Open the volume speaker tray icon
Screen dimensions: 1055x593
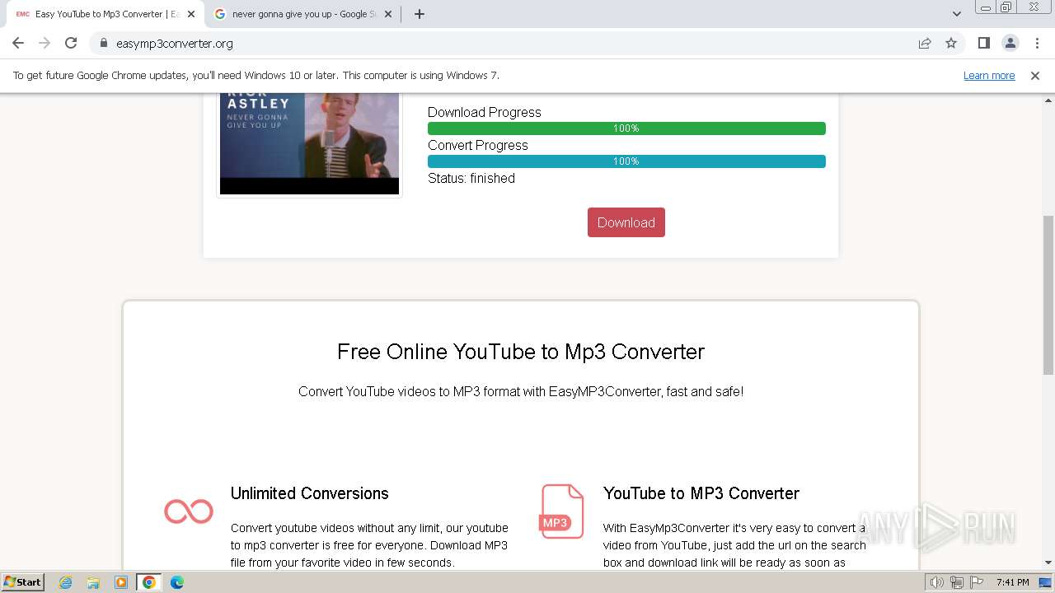937,582
